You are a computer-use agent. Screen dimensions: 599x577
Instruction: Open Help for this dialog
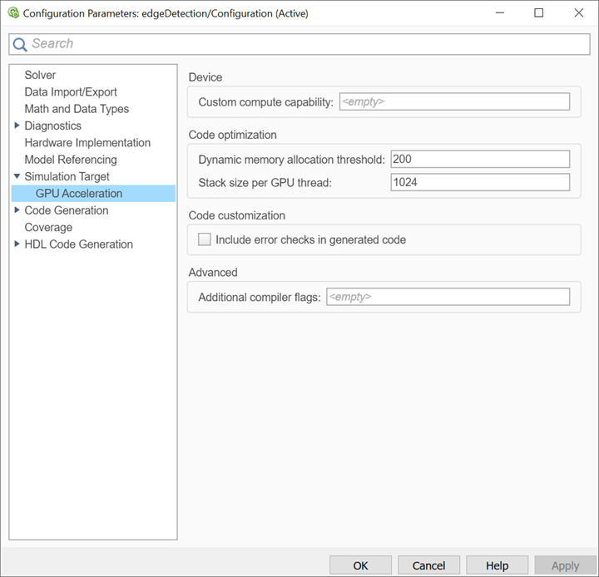tap(497, 565)
